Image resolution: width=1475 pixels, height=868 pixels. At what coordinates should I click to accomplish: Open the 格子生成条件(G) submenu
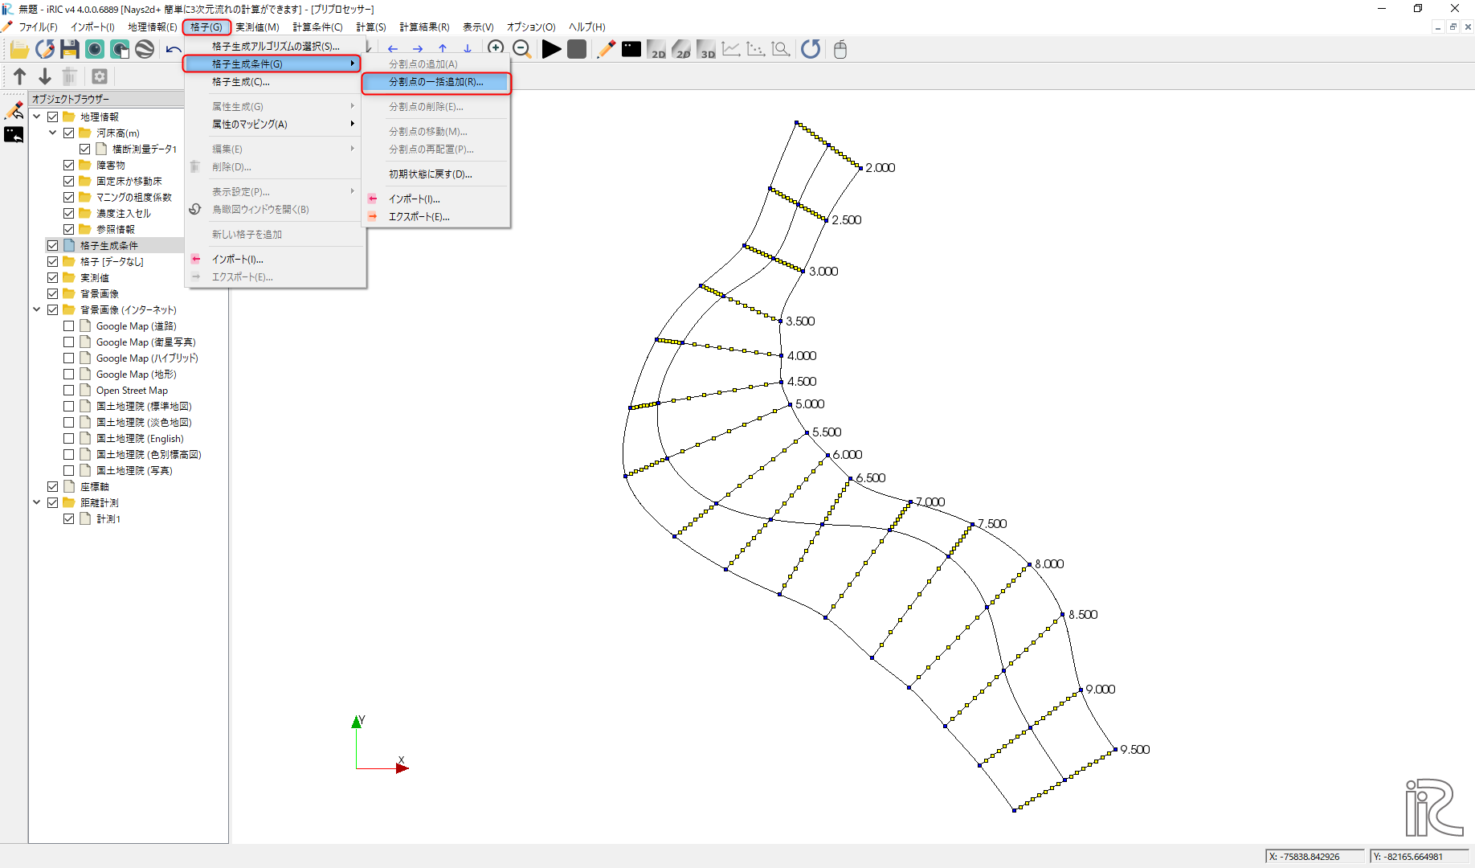tap(272, 63)
